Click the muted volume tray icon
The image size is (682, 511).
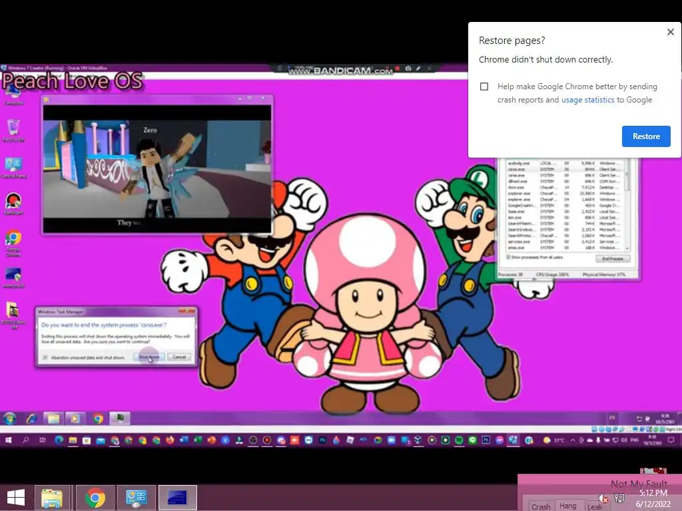pos(603,498)
